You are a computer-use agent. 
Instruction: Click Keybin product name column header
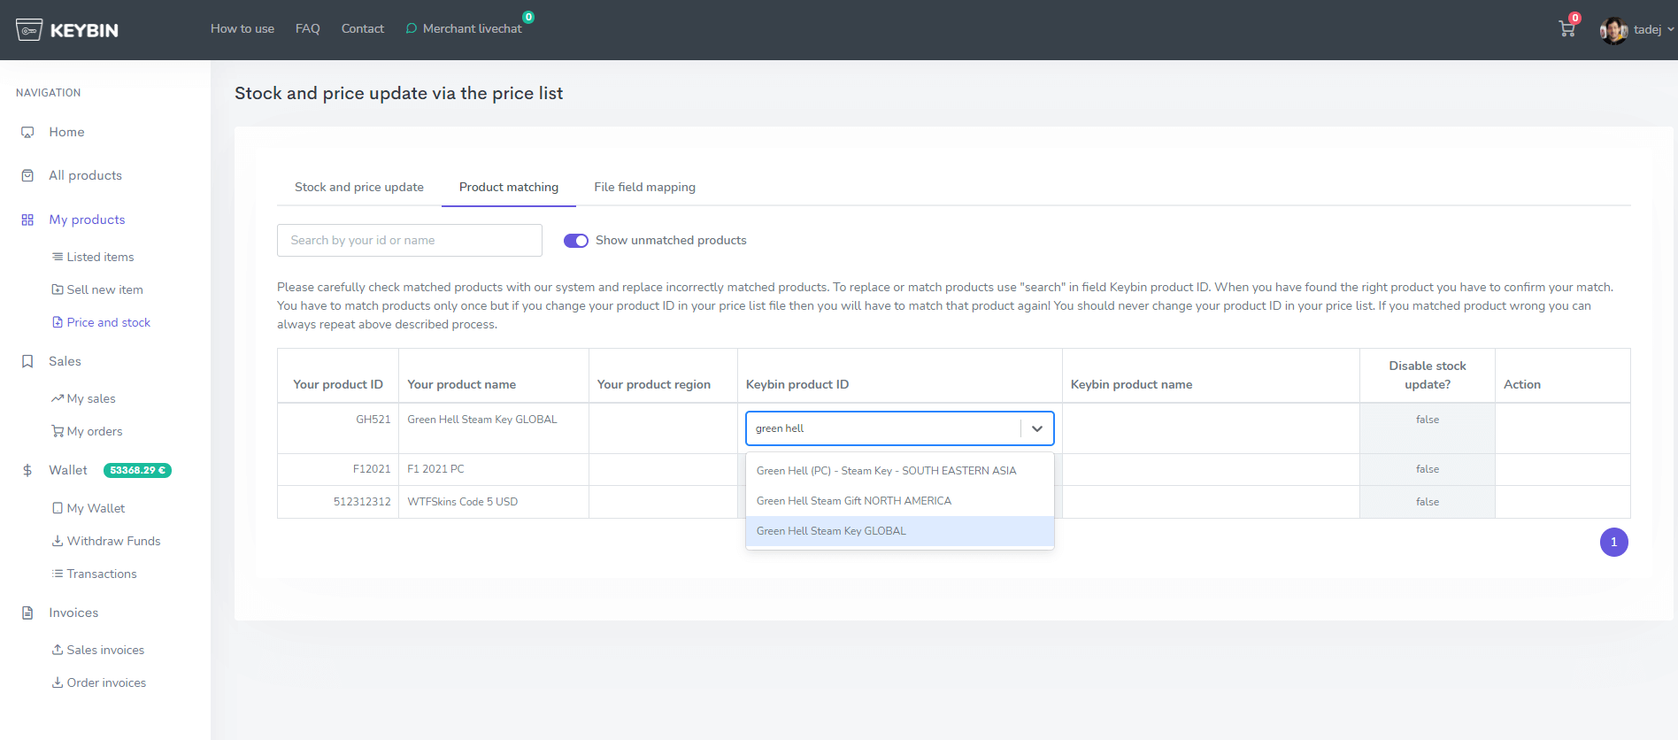[1211, 375]
